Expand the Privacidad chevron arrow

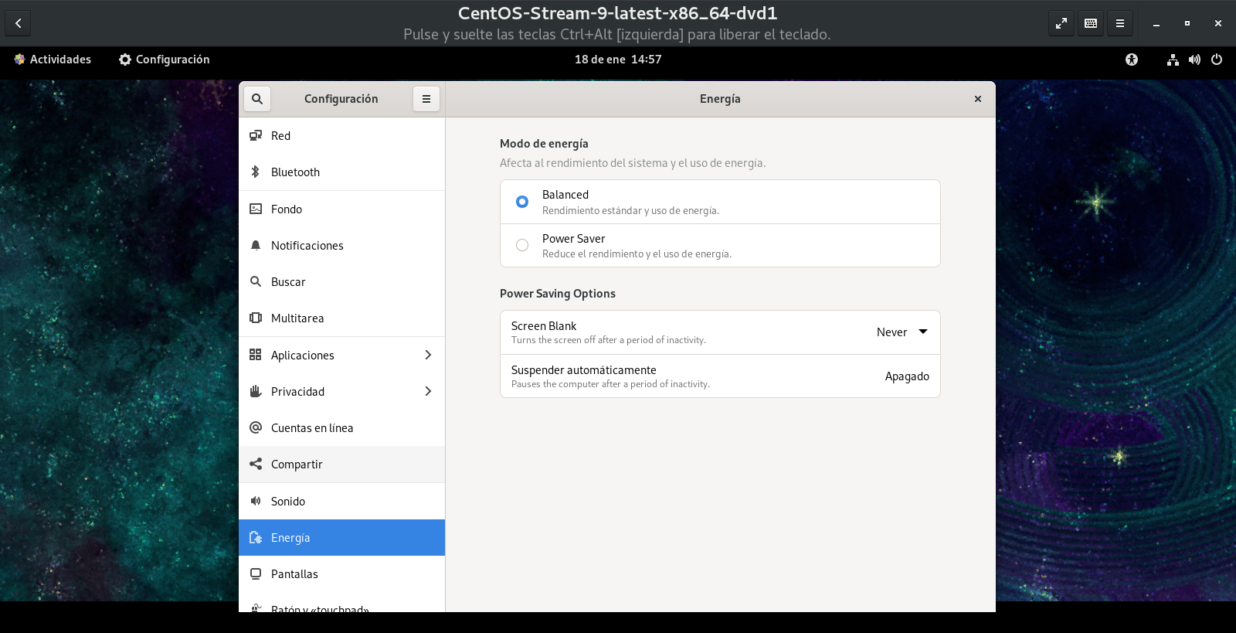(x=428, y=391)
